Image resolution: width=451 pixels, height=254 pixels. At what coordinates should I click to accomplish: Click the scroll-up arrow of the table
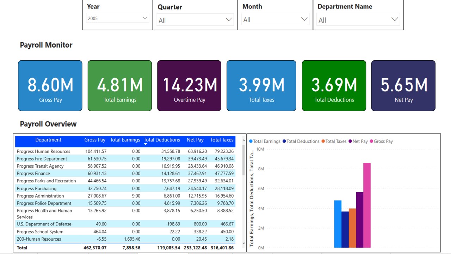coord(243,140)
